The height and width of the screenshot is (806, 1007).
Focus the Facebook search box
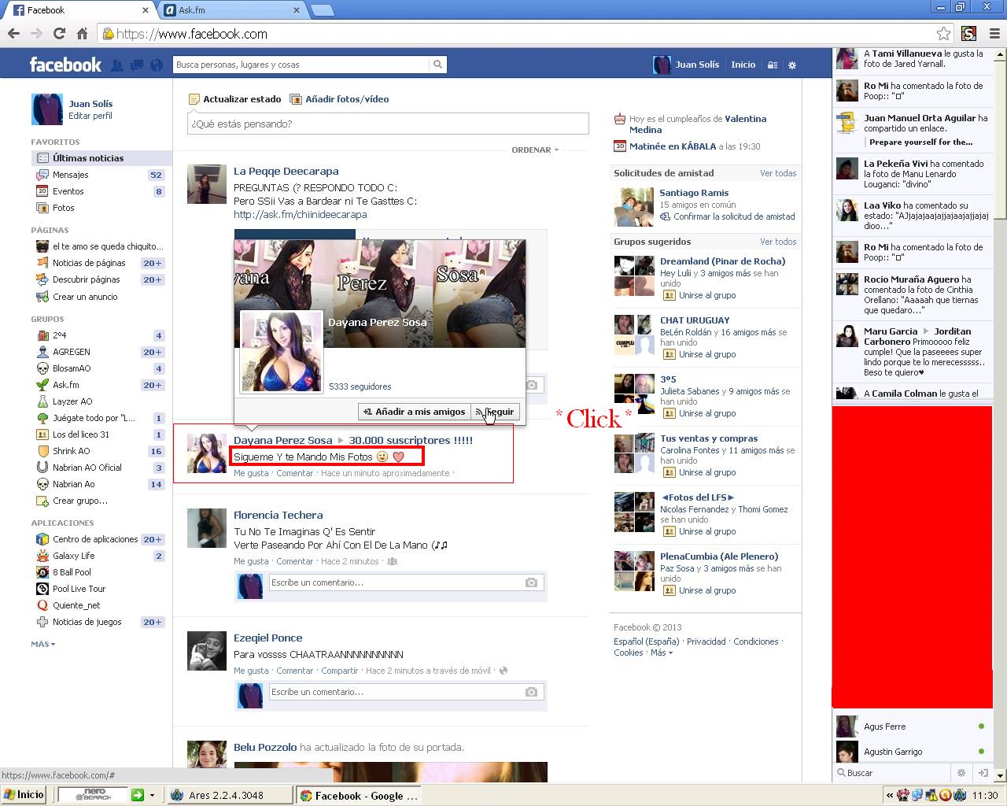(302, 65)
